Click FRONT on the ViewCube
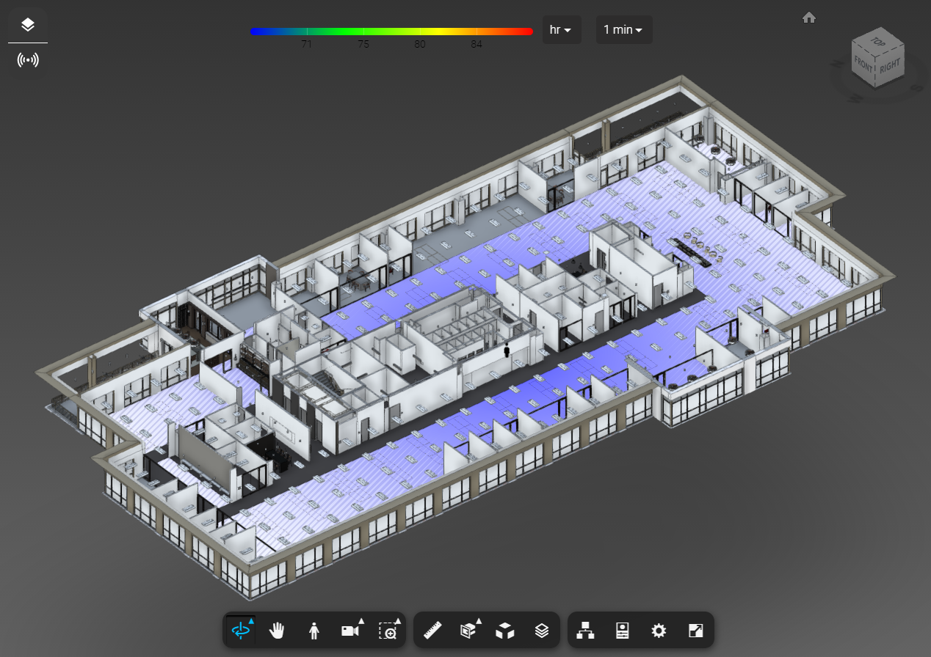Viewport: 931px width, 657px height. pyautogui.click(x=863, y=65)
